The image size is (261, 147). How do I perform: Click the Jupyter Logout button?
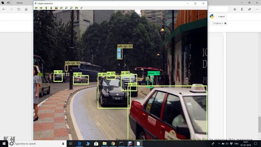221,16
